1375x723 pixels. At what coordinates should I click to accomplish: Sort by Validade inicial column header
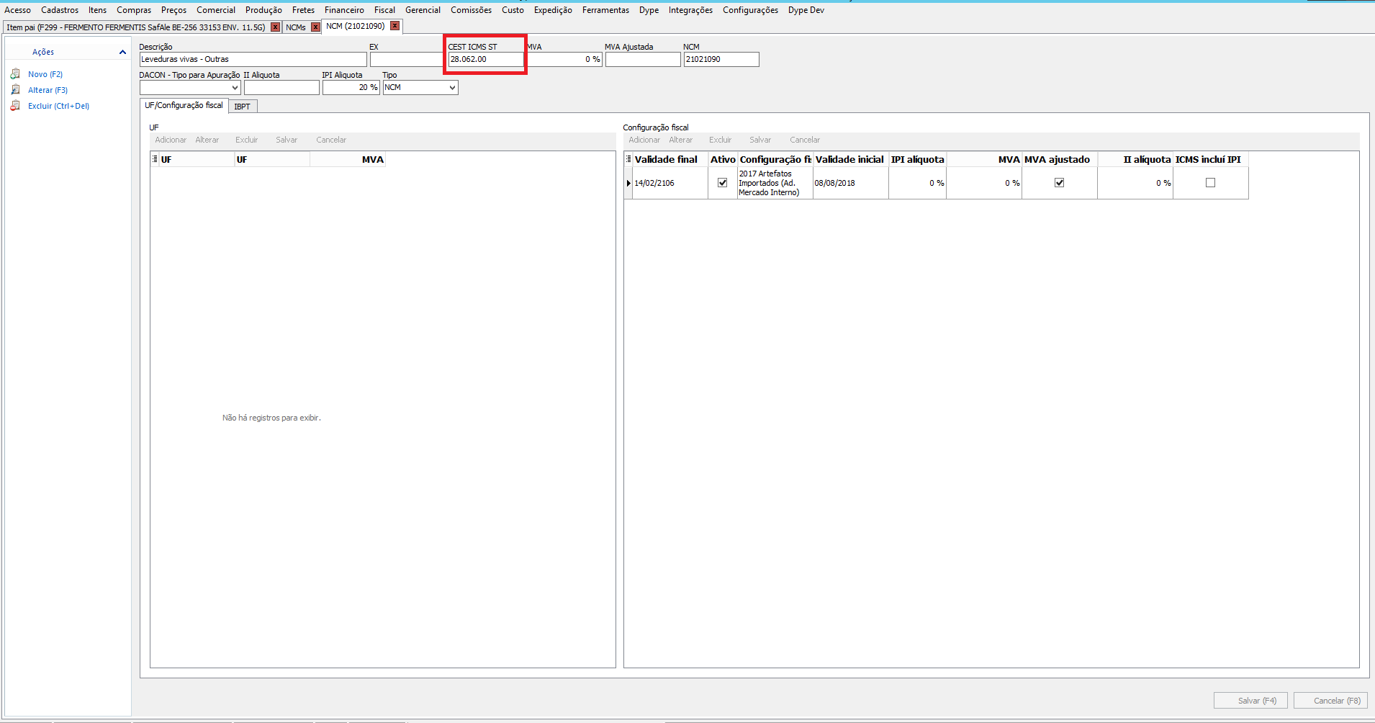[850, 159]
